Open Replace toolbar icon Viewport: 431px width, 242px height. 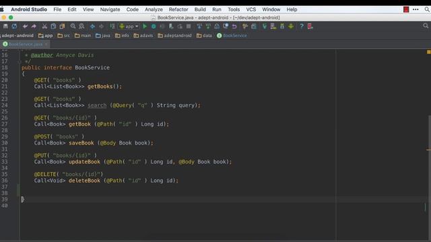coord(81,26)
